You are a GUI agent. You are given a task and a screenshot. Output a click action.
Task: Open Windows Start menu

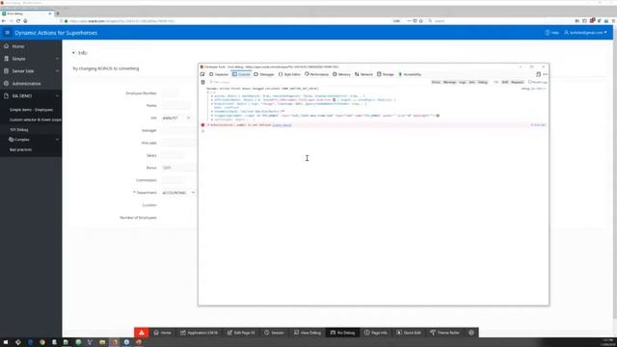[x=6, y=342]
